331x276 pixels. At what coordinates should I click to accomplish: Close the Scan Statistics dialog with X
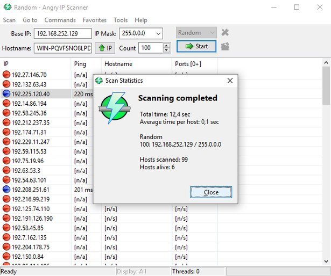tap(230, 81)
